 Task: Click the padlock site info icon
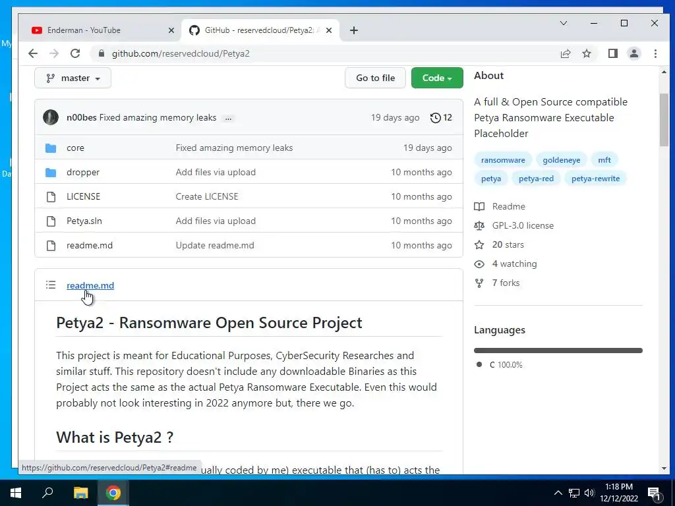(101, 53)
